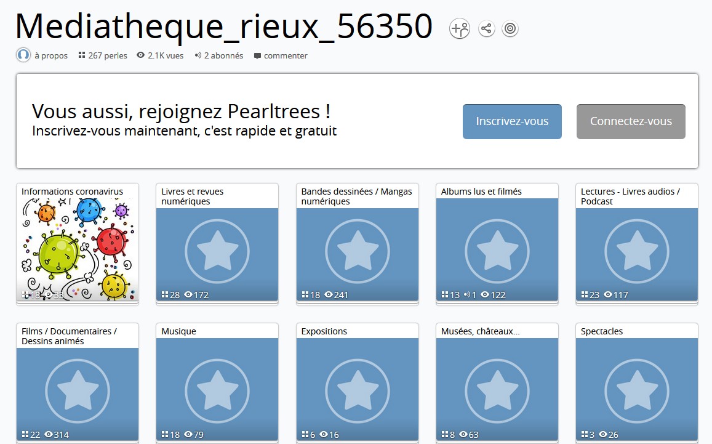Open the Spectacles collection
This screenshot has height=444, width=712.
click(637, 382)
